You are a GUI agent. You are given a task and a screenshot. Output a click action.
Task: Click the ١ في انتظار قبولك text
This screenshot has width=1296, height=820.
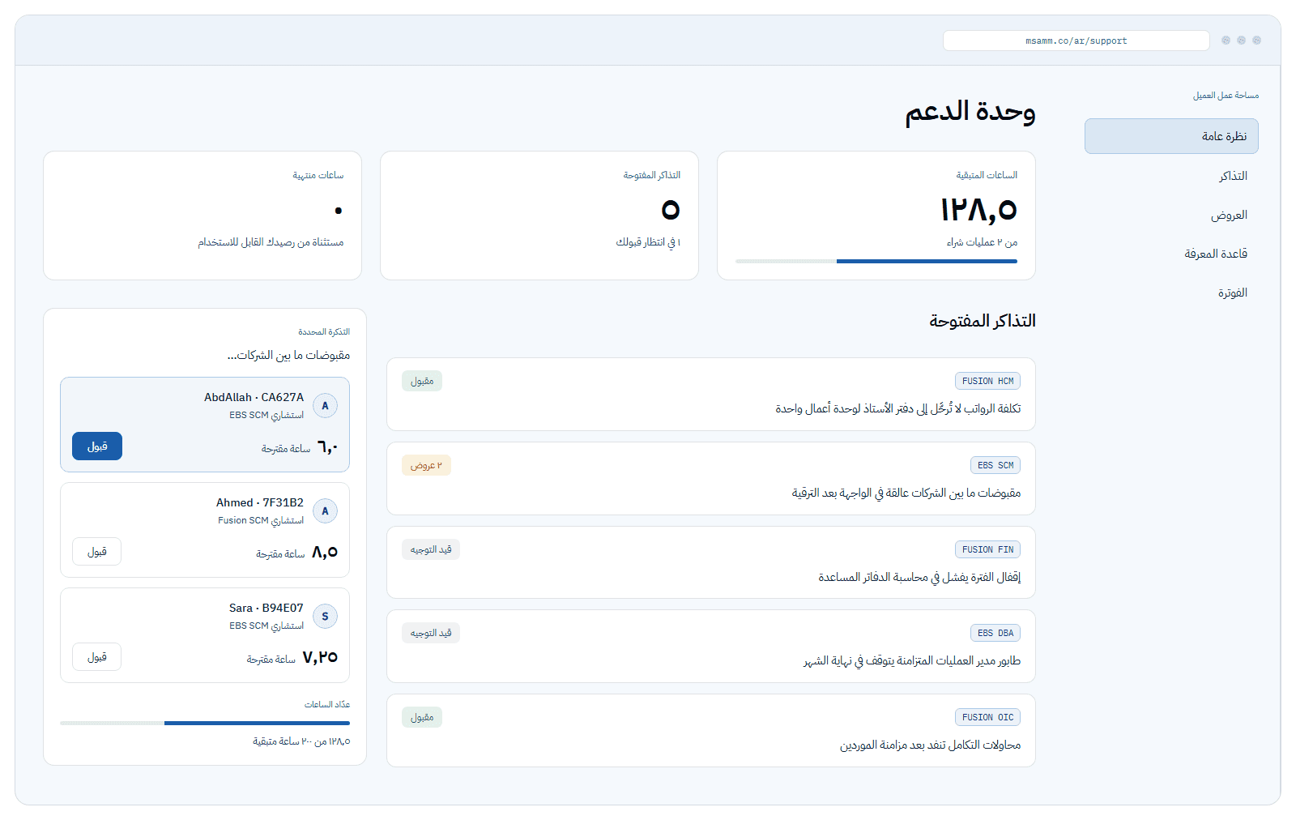tap(648, 242)
